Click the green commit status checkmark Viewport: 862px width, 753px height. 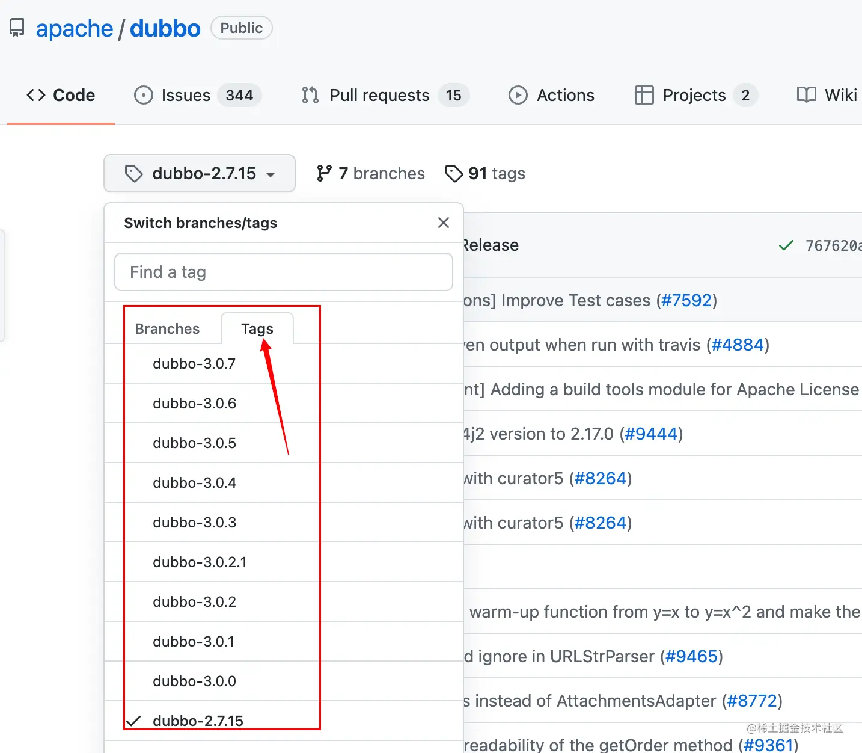point(786,245)
